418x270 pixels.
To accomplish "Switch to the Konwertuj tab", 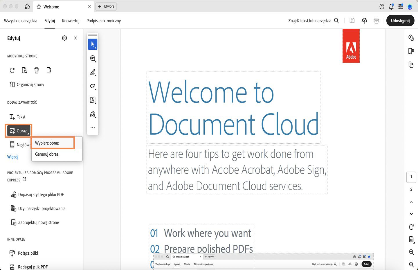I will click(x=71, y=21).
